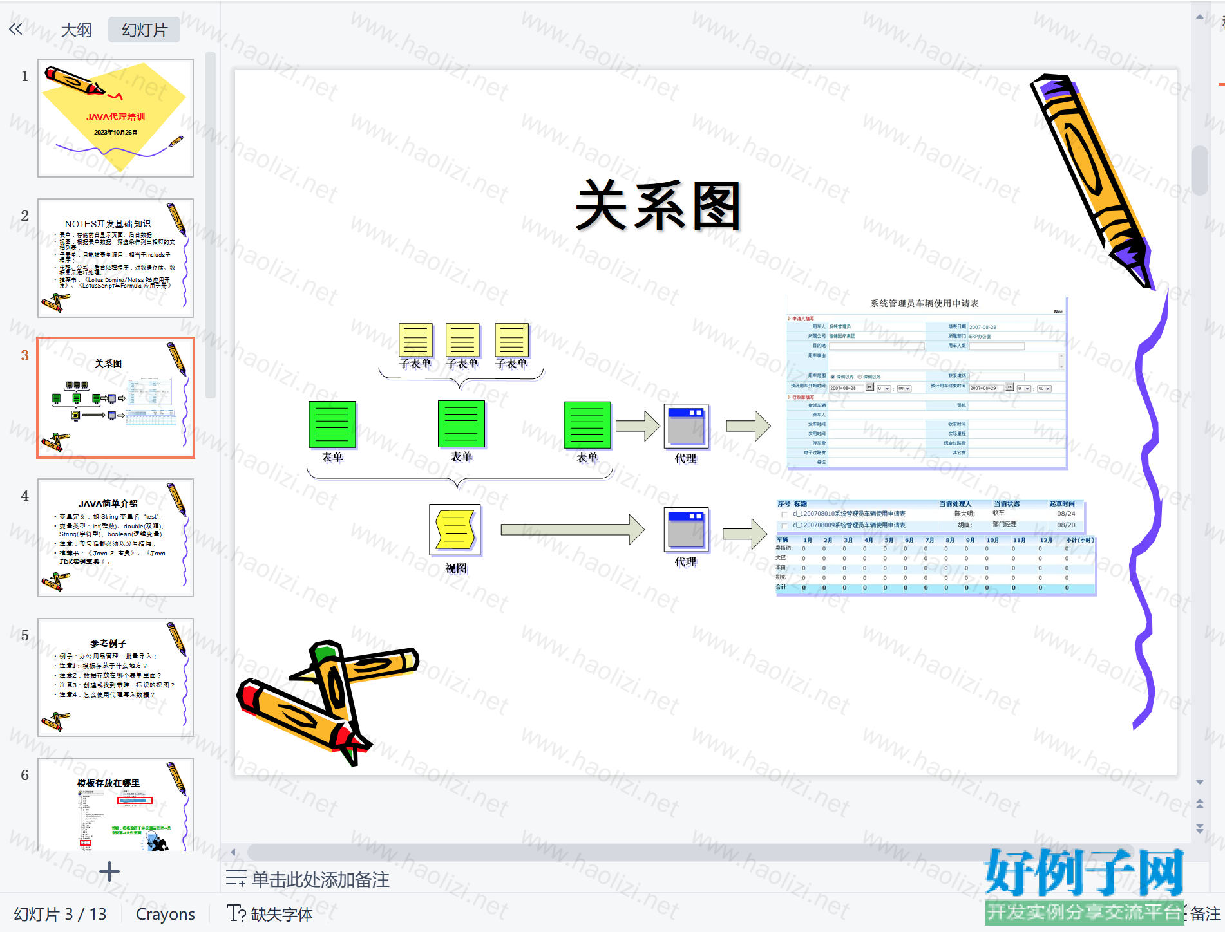Open the missing fonts (缺失字体) indicator
Image resolution: width=1225 pixels, height=932 pixels.
tap(271, 913)
